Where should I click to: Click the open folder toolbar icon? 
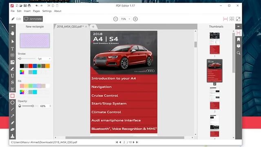point(21,5)
